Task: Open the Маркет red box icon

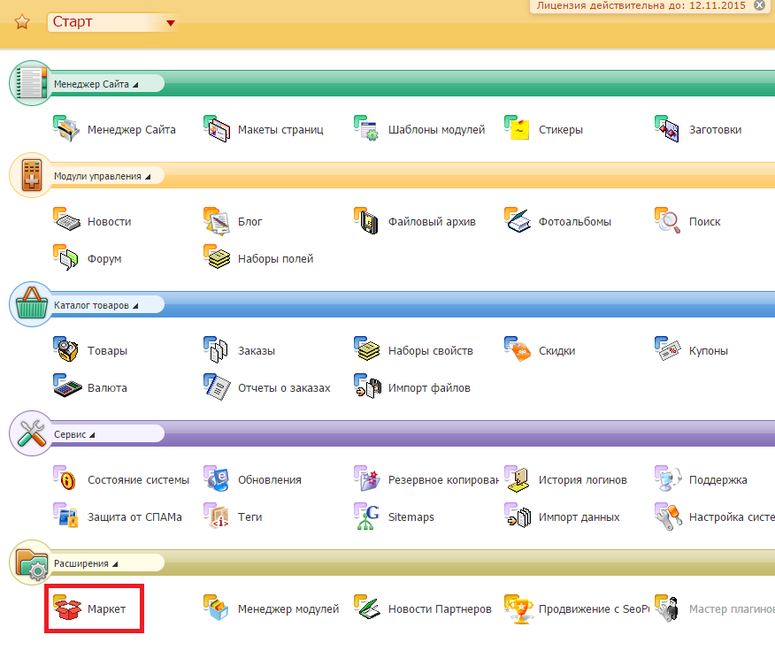Action: (67, 608)
